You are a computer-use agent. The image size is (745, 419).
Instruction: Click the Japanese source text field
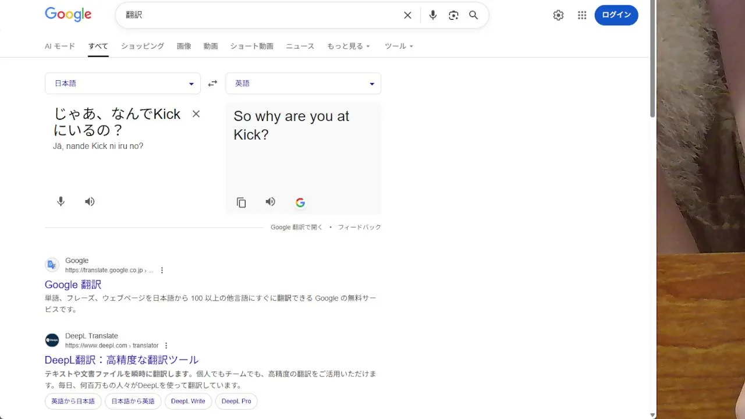(x=118, y=122)
